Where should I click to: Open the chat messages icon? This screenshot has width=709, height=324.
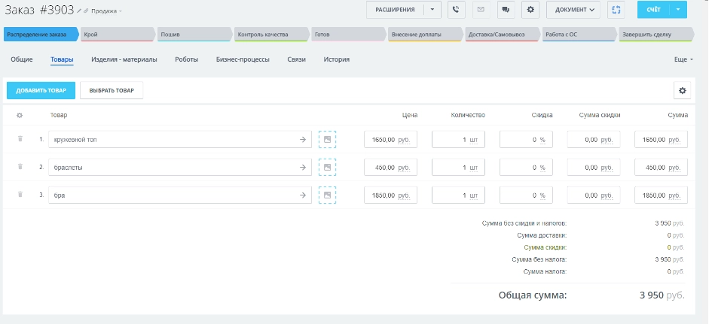pyautogui.click(x=505, y=10)
